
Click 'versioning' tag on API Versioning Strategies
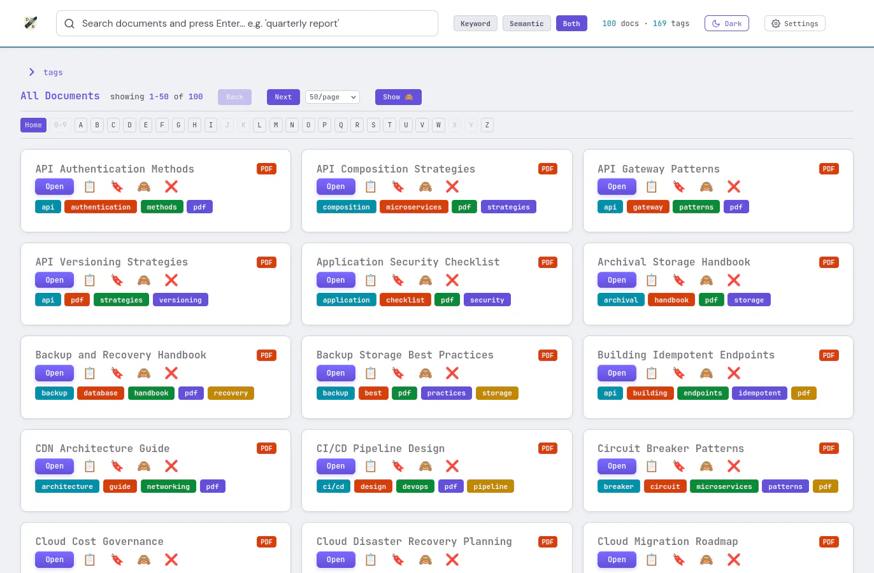(180, 300)
